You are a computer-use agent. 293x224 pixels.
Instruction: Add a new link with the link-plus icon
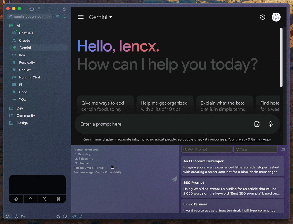(x=64, y=16)
